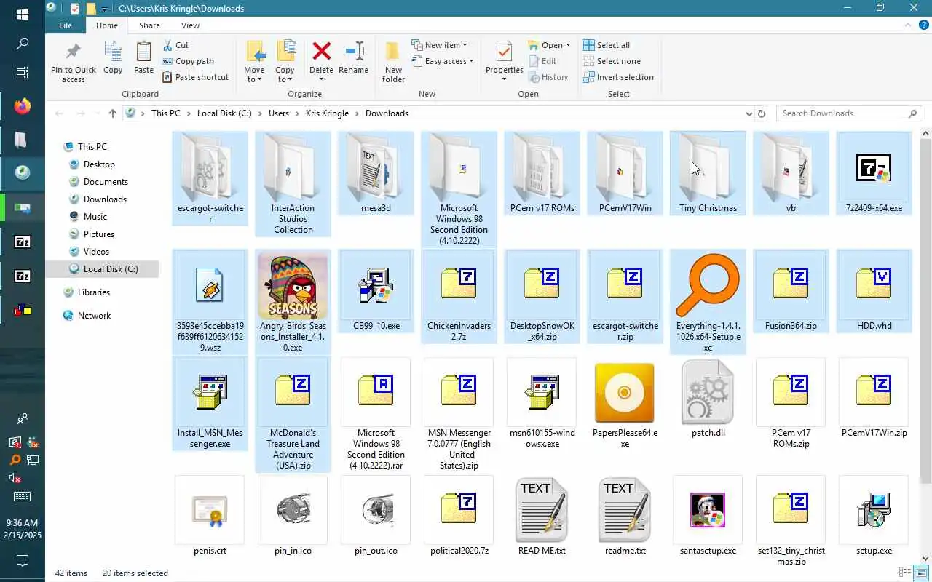Open Firefox from the taskbar

23,106
